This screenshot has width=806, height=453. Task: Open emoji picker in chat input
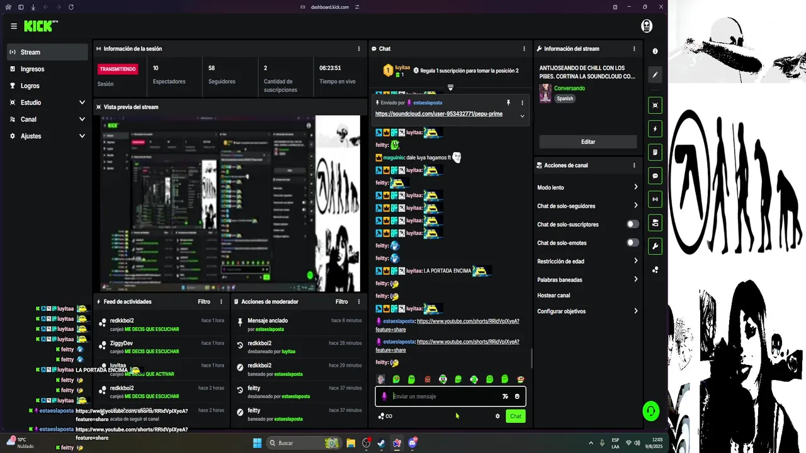[x=517, y=396]
